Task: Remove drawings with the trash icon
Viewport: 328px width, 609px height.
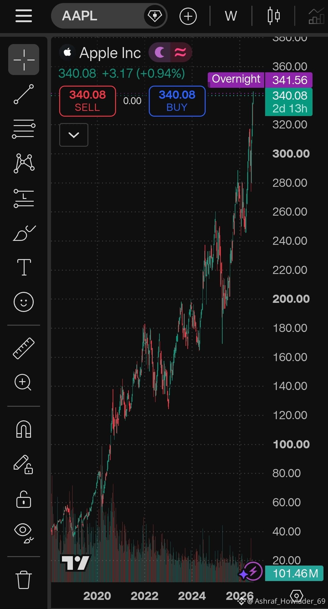Action: tap(24, 580)
